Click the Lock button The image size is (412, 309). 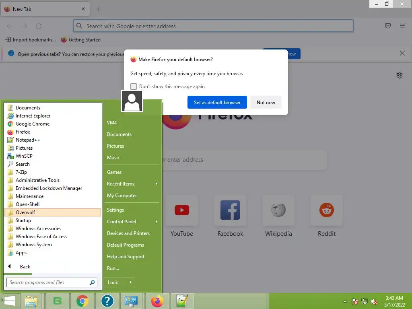click(115, 282)
